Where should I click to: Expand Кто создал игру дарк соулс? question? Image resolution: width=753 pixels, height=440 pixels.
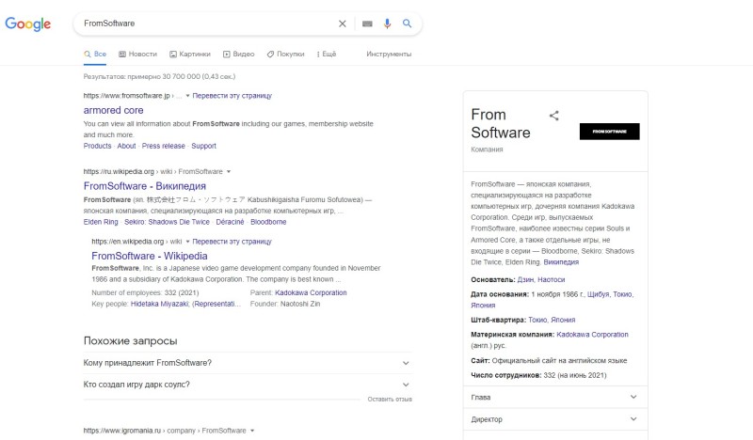point(248,385)
